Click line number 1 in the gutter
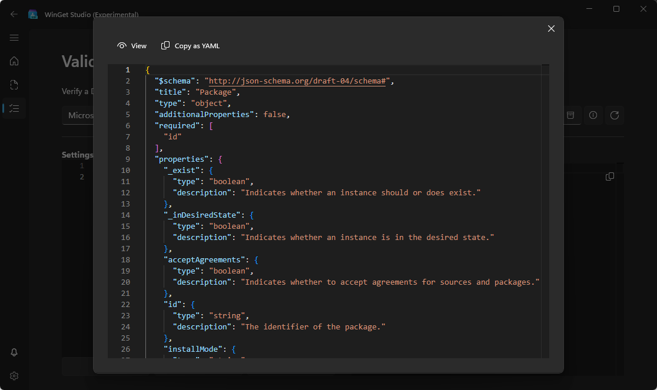This screenshot has width=657, height=390. (x=128, y=70)
